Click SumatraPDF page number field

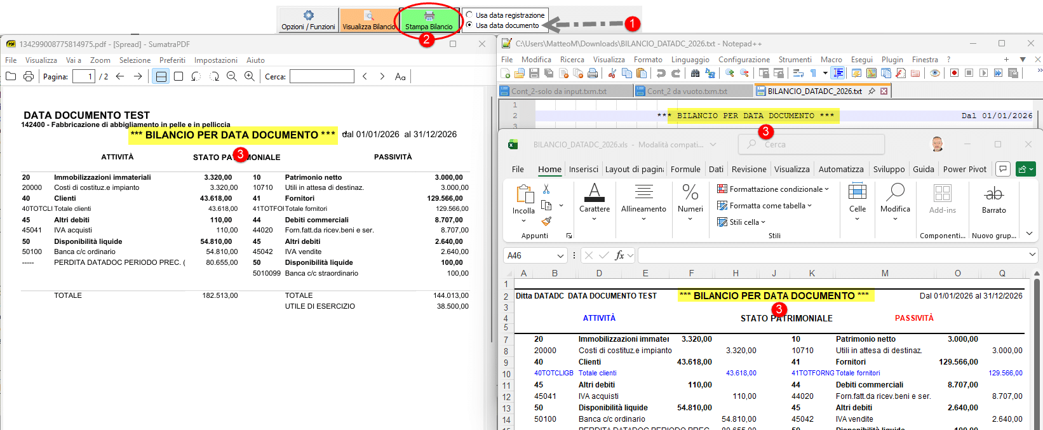83,76
